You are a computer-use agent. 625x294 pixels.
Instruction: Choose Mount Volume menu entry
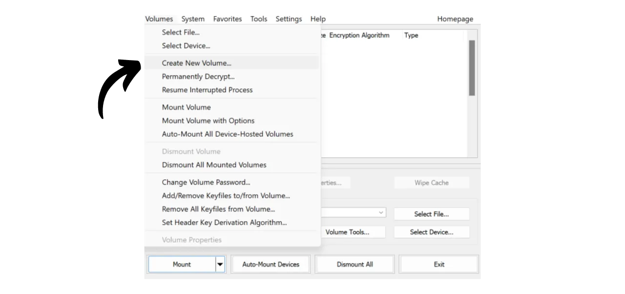(x=232, y=107)
